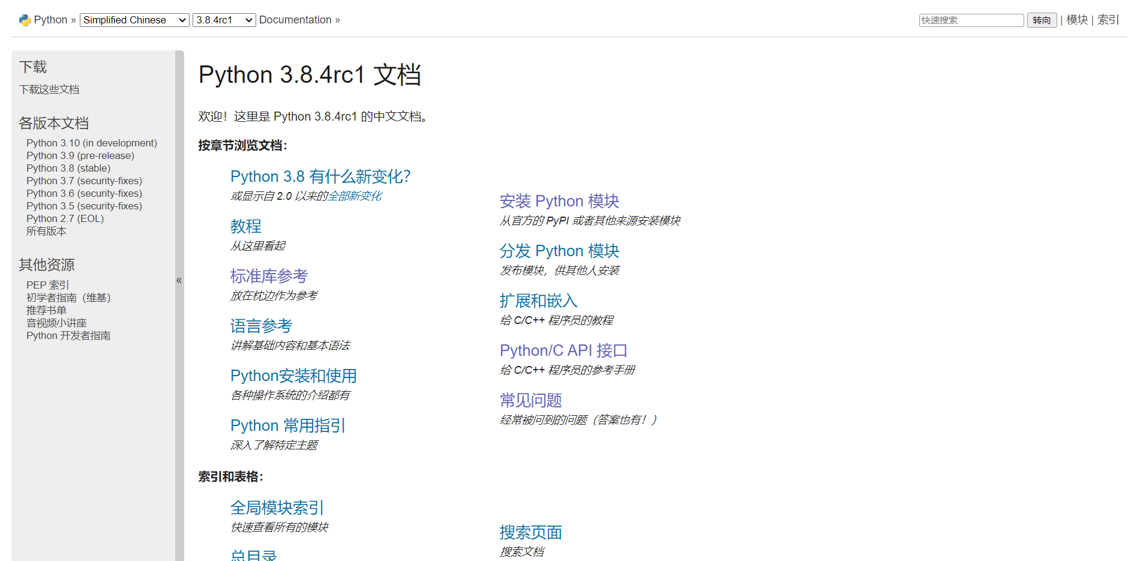Focus the 快速搜索 search field
This screenshot has width=1137, height=561.
(971, 20)
